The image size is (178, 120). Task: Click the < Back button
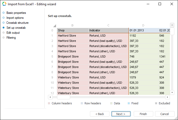coord(100,114)
